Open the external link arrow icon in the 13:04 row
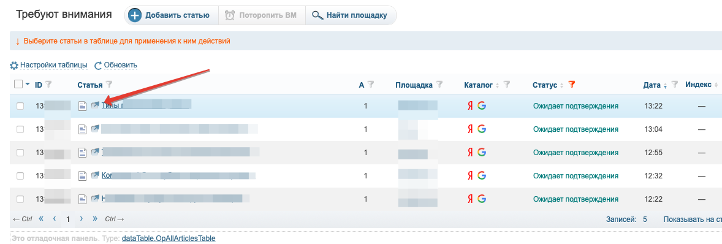Screen dimensions: 722x244 tap(96, 129)
